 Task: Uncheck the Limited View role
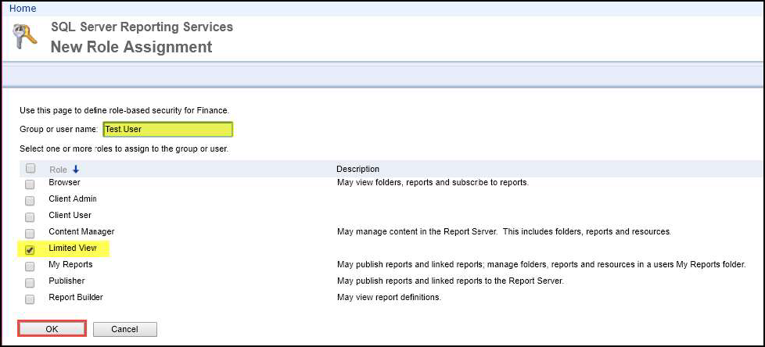pos(30,250)
